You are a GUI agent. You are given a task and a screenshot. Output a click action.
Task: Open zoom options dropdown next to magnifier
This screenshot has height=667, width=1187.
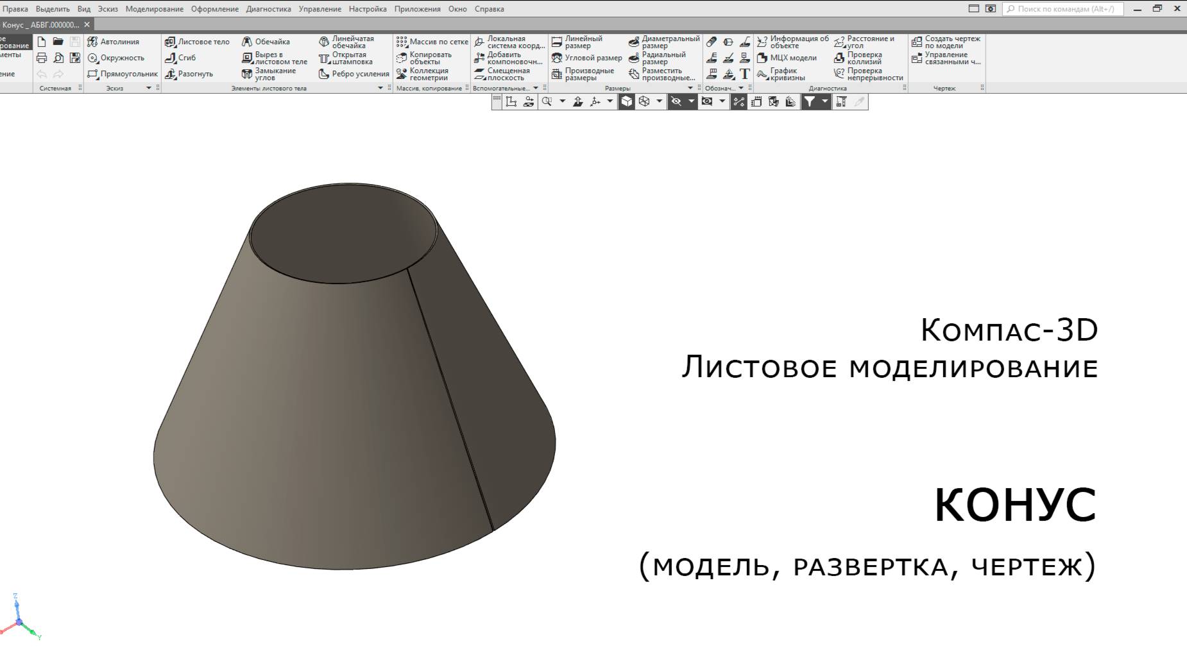click(x=562, y=101)
